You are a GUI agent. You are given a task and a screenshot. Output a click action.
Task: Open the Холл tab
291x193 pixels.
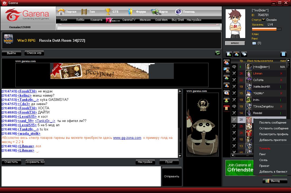tap(64, 20)
